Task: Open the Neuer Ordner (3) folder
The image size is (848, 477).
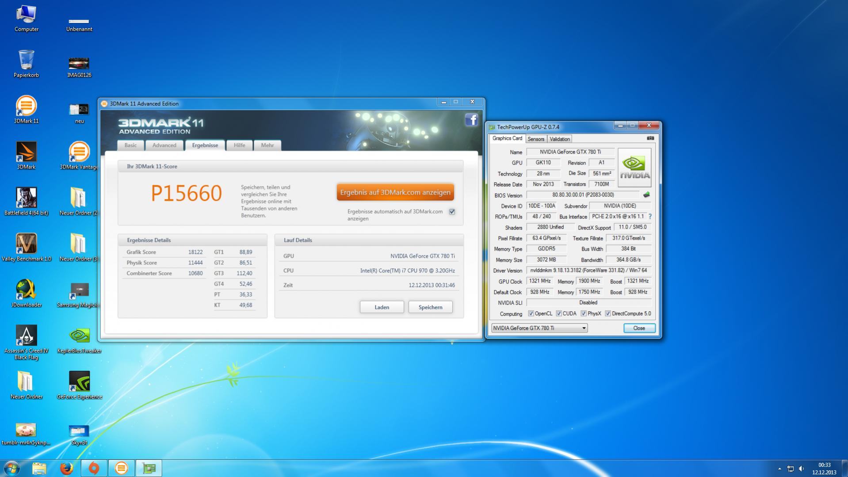Action: (x=78, y=248)
